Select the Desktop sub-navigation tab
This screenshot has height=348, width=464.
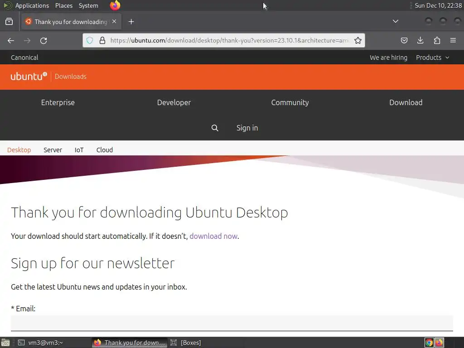click(19, 150)
